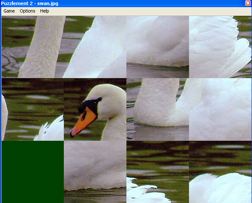Viewport: 252px width, 203px height.
Task: Click bottom-row tile with white wing feather tips
Action: [158, 172]
